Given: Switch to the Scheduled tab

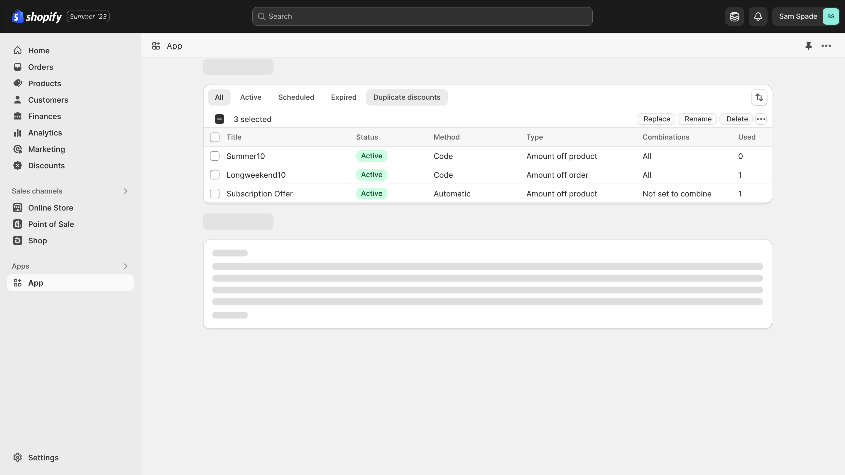Looking at the screenshot, I should click(296, 97).
